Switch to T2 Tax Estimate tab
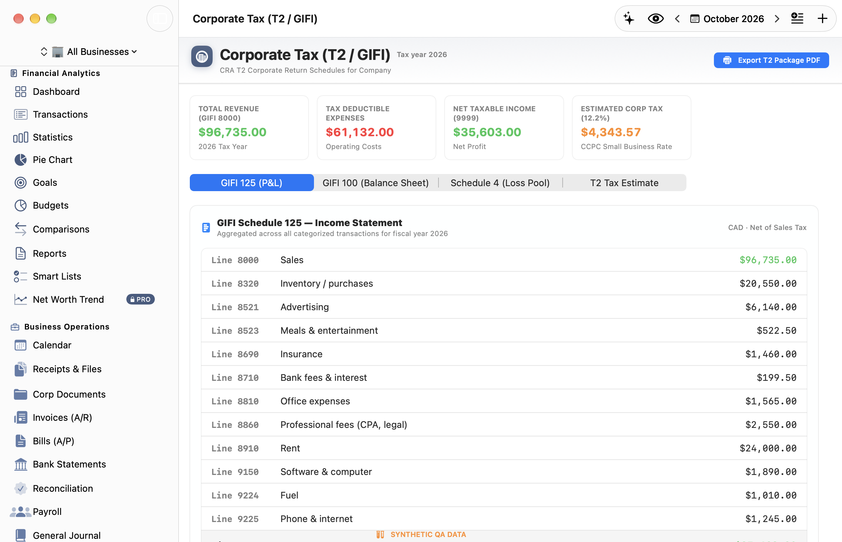This screenshot has width=842, height=542. [624, 183]
